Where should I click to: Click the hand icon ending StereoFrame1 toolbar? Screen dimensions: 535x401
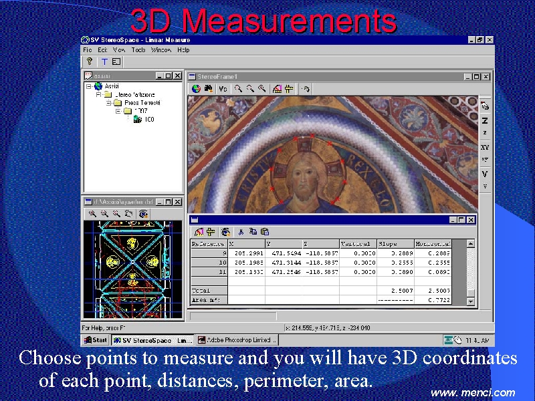click(306, 89)
